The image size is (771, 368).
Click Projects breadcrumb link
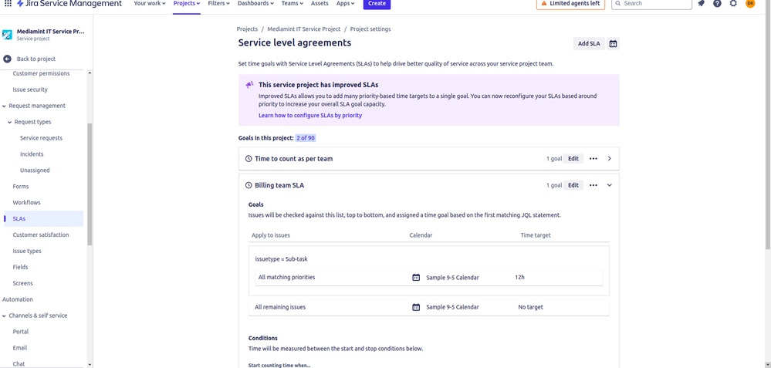[x=247, y=29]
